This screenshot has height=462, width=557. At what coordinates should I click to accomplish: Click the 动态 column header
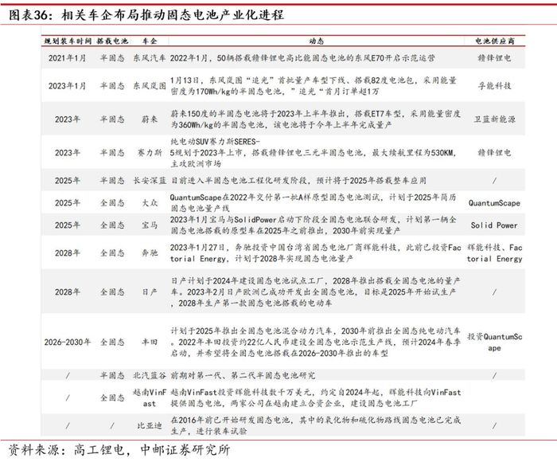(316, 41)
